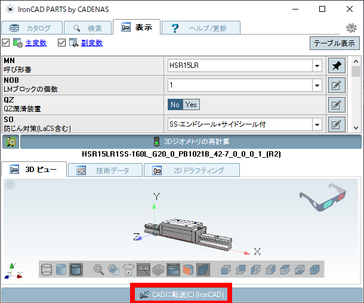Maximize the IronCAD PARTS window
Viewport: 364px width, 303px height.
coord(322,9)
